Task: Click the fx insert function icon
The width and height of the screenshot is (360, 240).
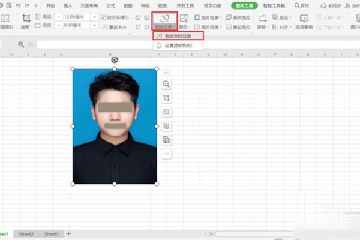Action: click(31, 44)
